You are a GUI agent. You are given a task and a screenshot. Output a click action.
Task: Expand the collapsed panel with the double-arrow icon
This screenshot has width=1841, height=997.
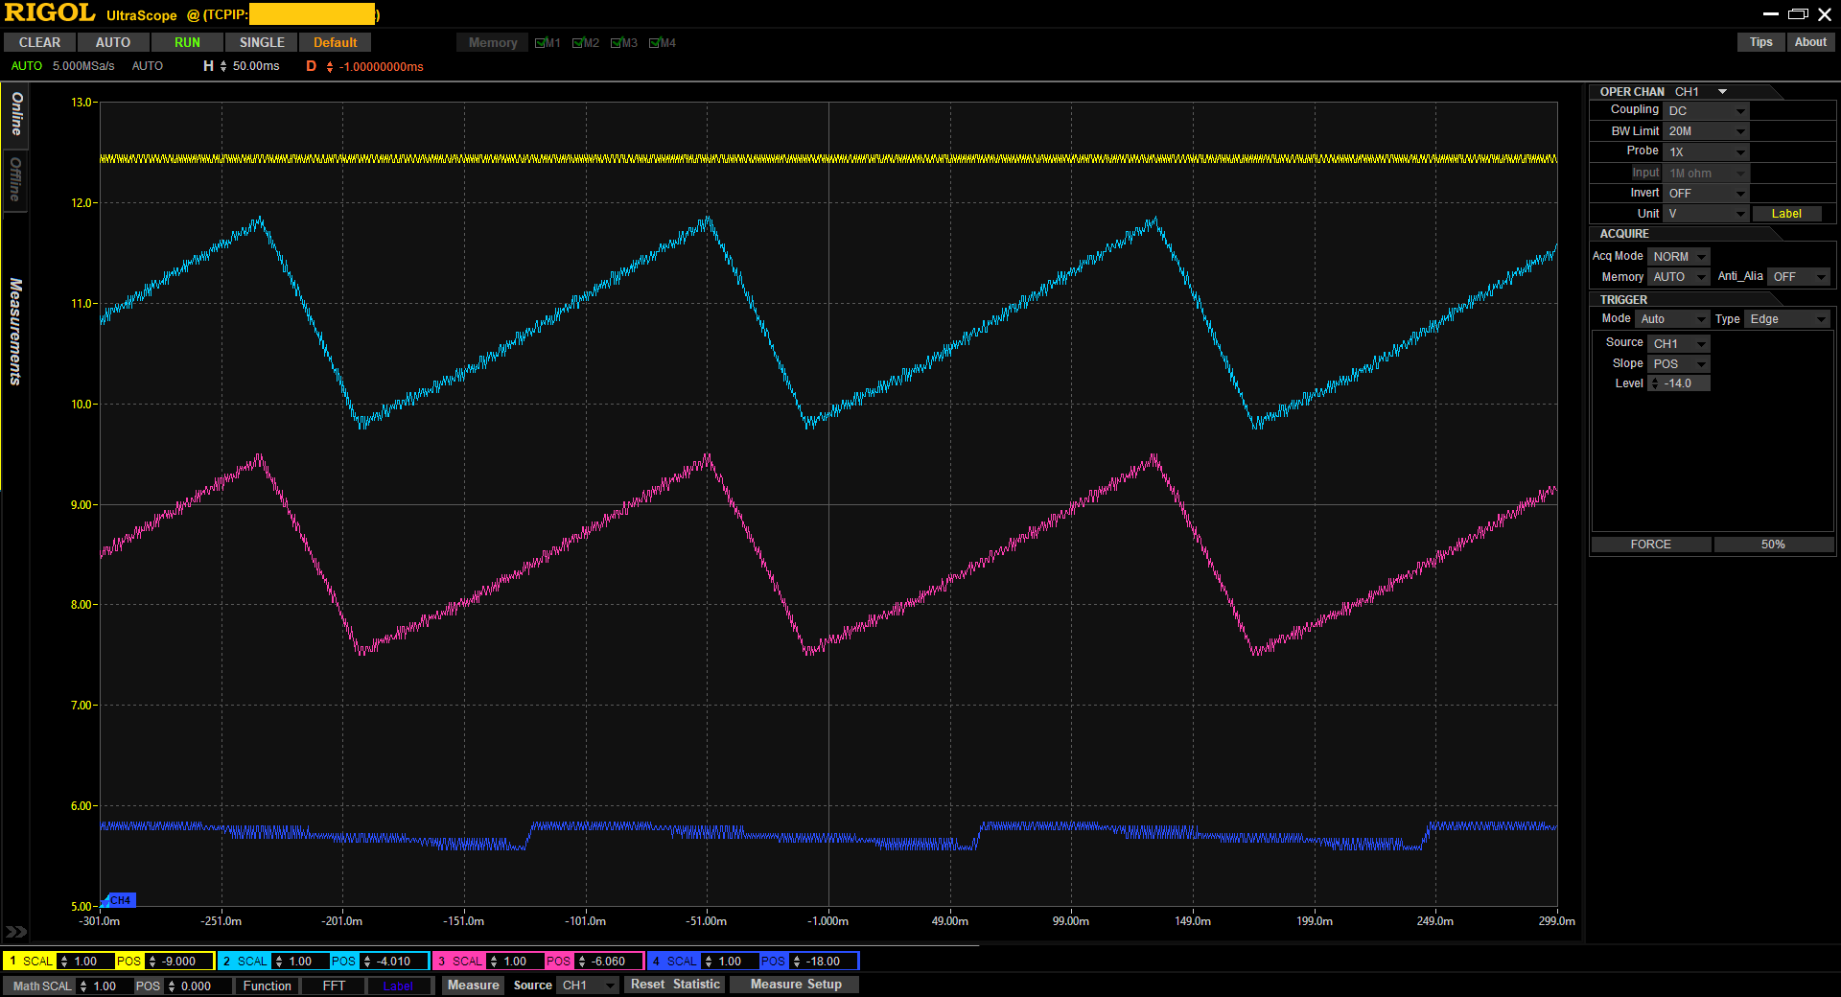(16, 931)
